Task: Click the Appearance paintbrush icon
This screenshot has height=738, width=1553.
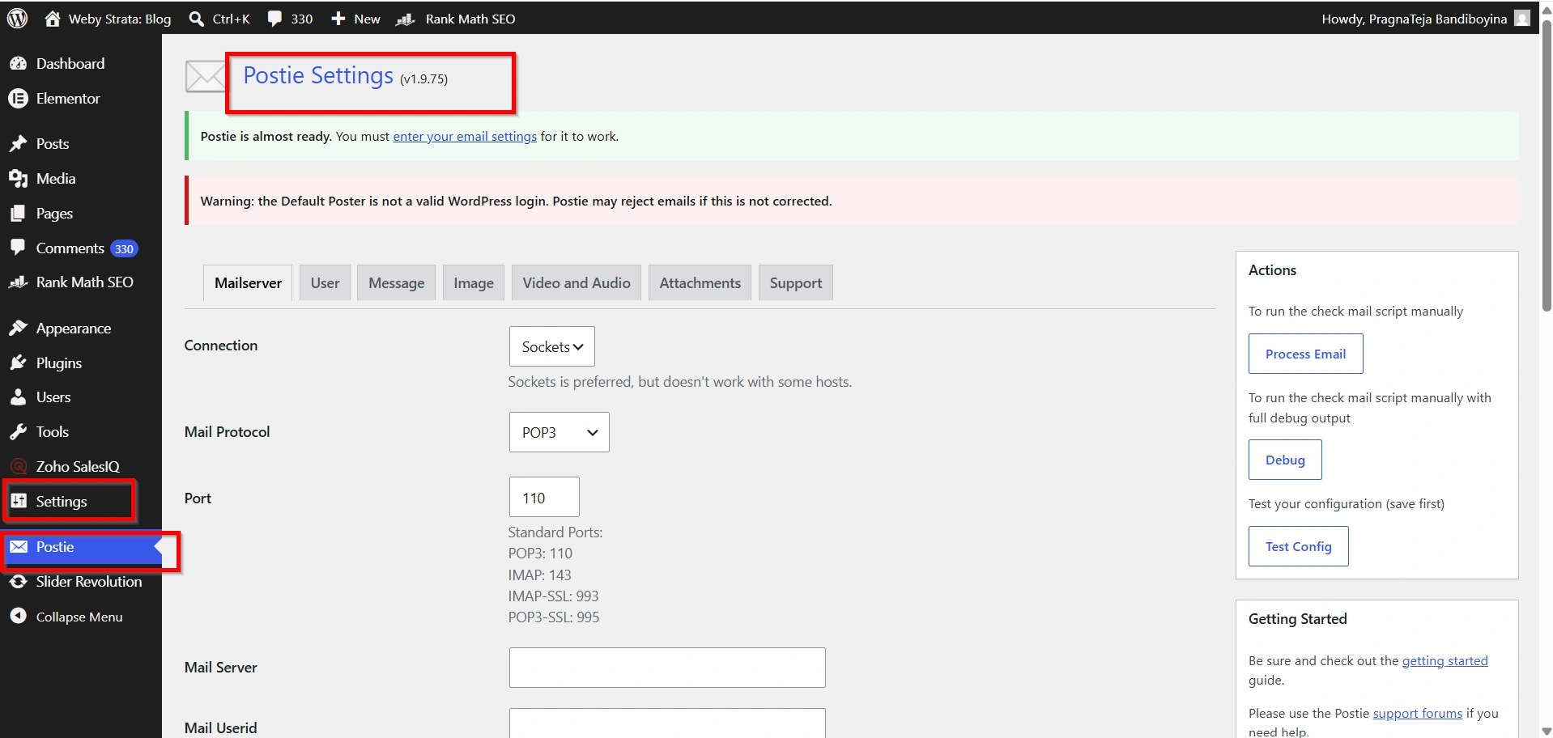Action: 18,328
